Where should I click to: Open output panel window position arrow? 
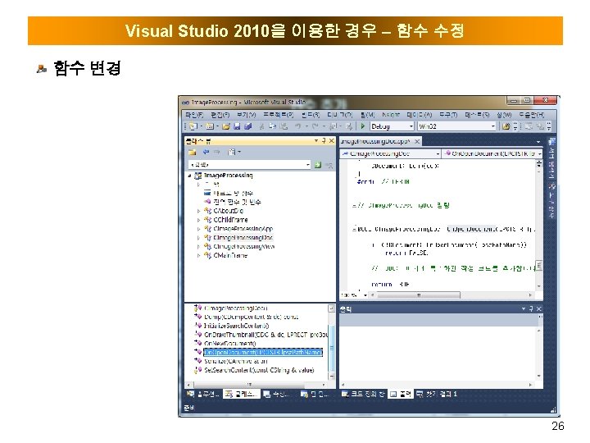(x=524, y=309)
